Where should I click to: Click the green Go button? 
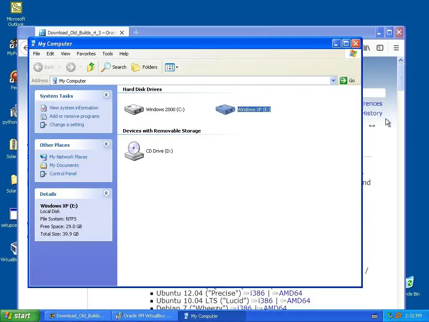coord(347,80)
